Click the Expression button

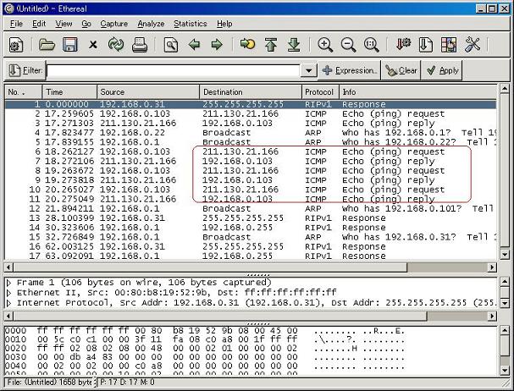349,70
